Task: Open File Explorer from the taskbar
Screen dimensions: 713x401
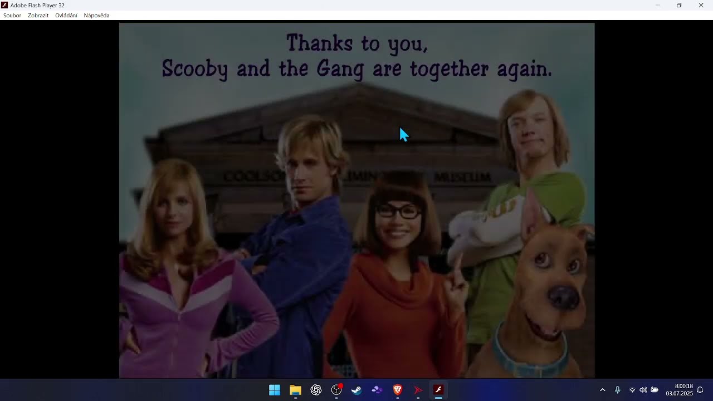Action: click(x=295, y=390)
